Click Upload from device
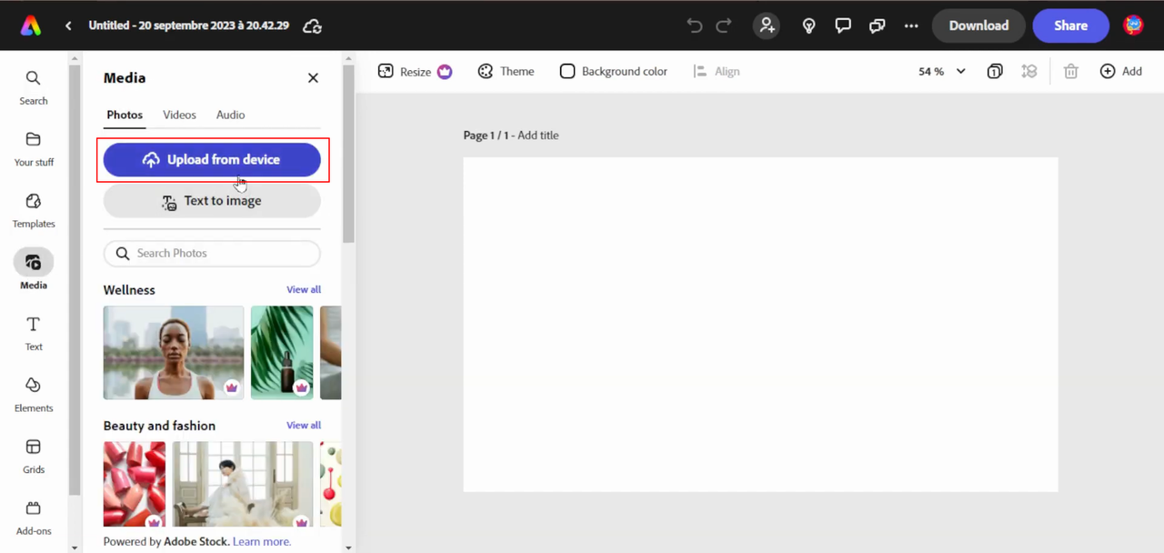Viewport: 1164px width, 553px height. (212, 159)
